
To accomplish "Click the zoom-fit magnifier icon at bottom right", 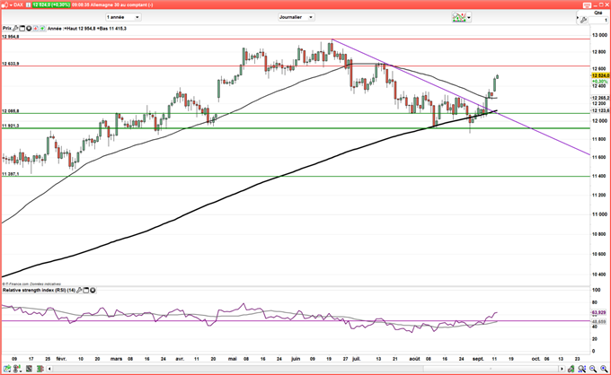I will [581, 369].
